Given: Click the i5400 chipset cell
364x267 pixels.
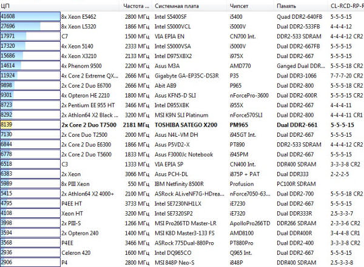Looking at the screenshot, I should click(x=236, y=17).
